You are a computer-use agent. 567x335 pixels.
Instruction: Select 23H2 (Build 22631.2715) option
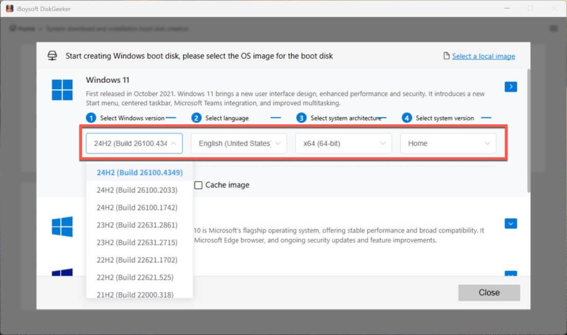tap(139, 242)
